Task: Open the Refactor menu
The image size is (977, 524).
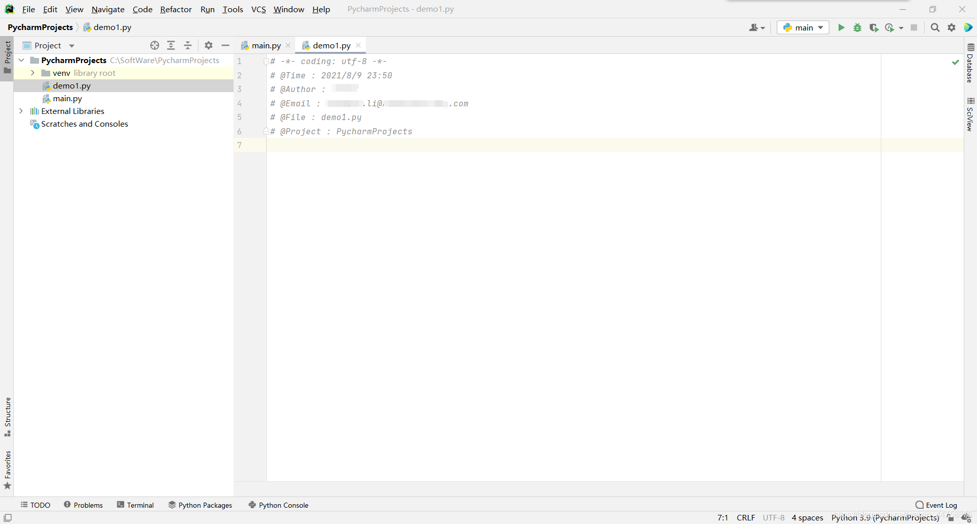Action: point(176,9)
